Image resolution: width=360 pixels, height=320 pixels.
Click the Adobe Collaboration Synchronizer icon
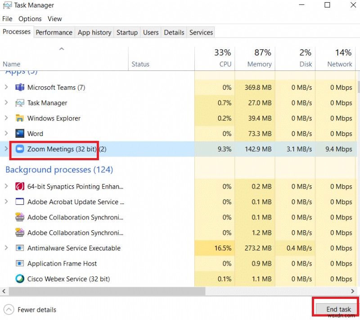(x=19, y=217)
